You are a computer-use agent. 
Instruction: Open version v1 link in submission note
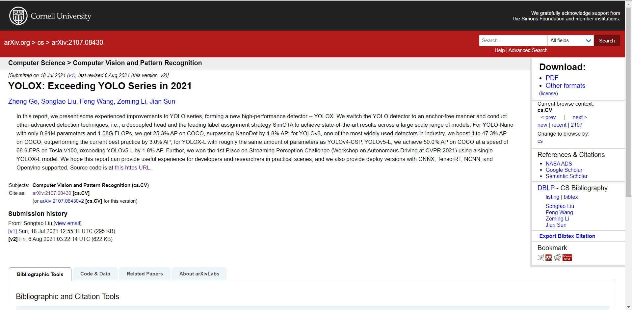71,75
